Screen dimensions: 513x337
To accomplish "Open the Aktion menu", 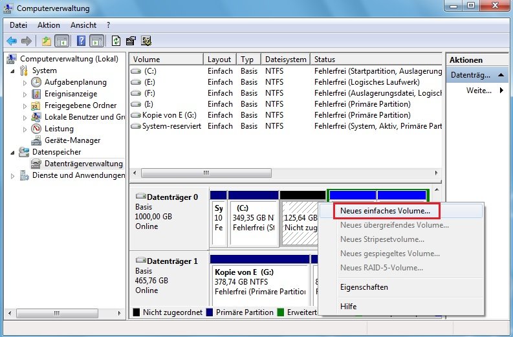I will pos(49,25).
